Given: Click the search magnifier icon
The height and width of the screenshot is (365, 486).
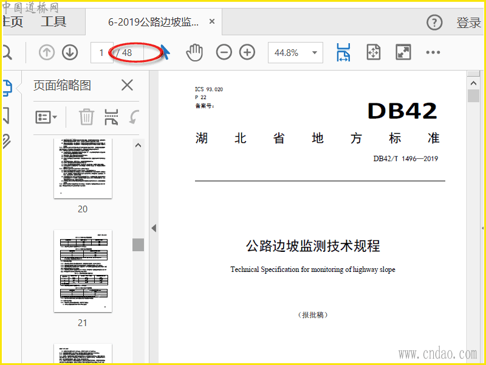Looking at the screenshot, I should click(7, 52).
